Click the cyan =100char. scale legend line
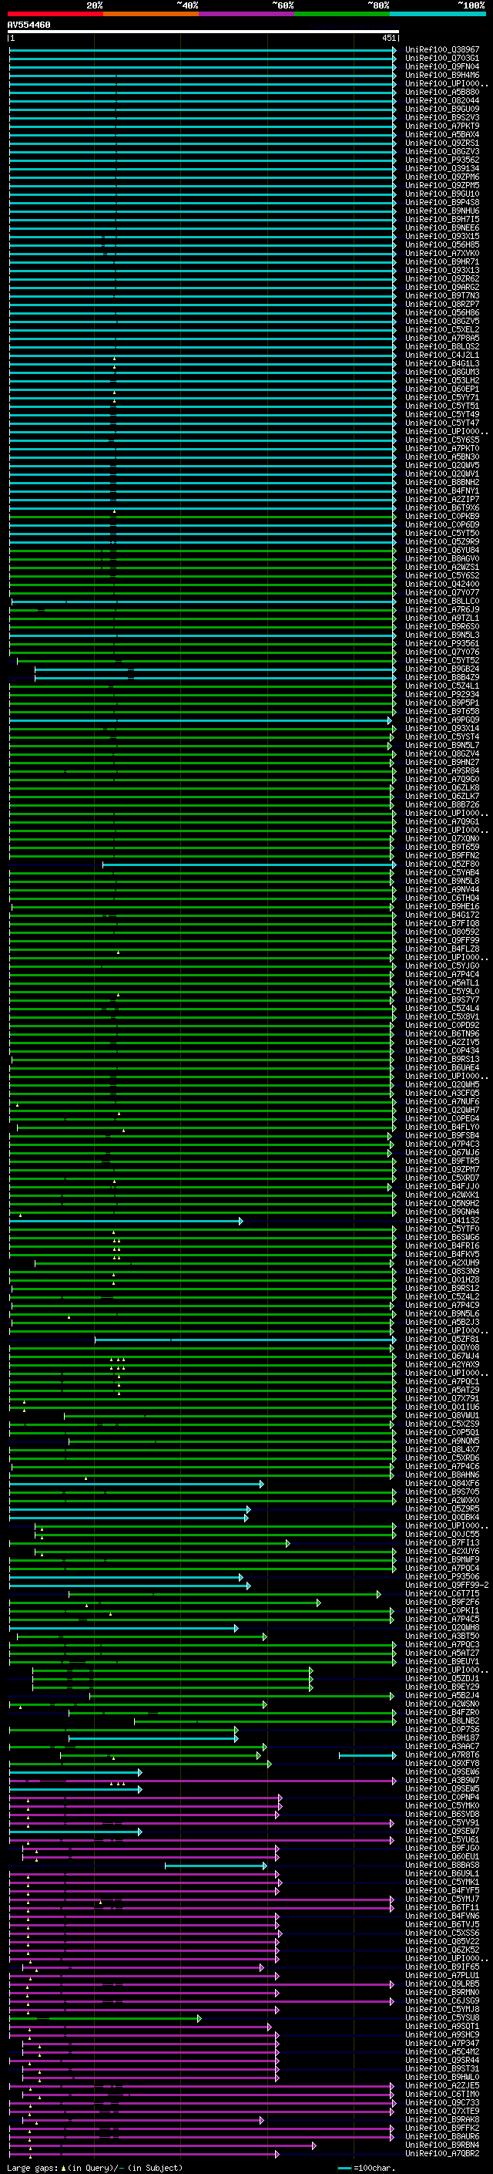493x2174 pixels. [344, 2168]
